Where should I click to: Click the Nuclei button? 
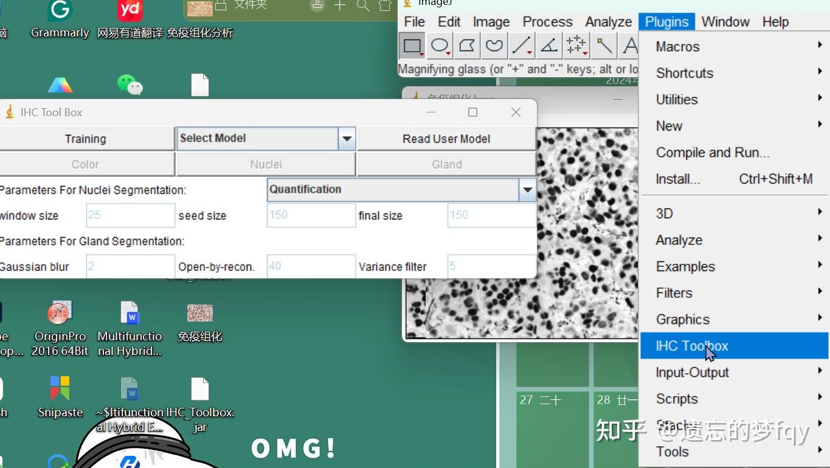[x=266, y=164]
